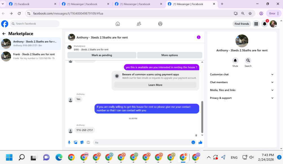Image resolution: width=283 pixels, height=164 pixels.
Task: Open the Groups icon in the top navigation
Action: [160, 24]
